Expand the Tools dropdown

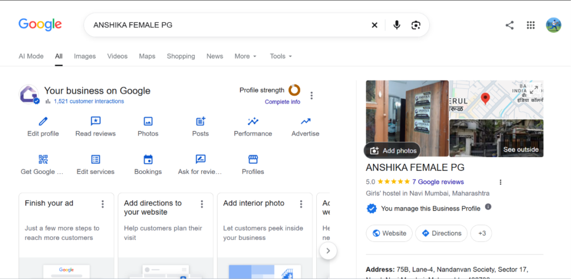[x=281, y=56]
